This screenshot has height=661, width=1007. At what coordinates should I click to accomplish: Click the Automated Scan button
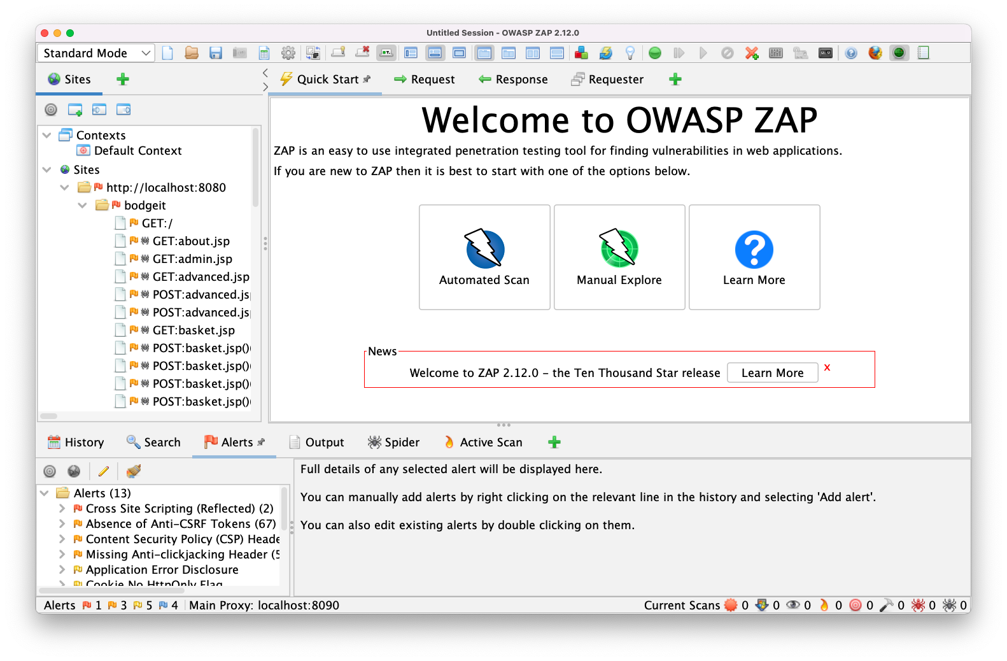pyautogui.click(x=484, y=257)
